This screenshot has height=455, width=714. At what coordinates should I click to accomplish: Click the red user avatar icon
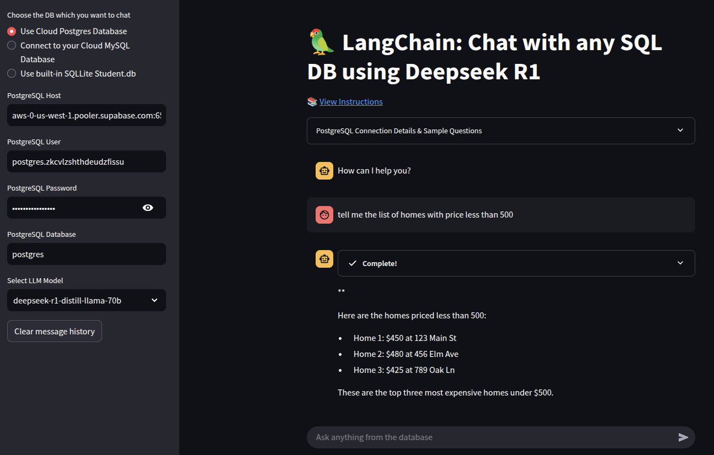tap(324, 215)
